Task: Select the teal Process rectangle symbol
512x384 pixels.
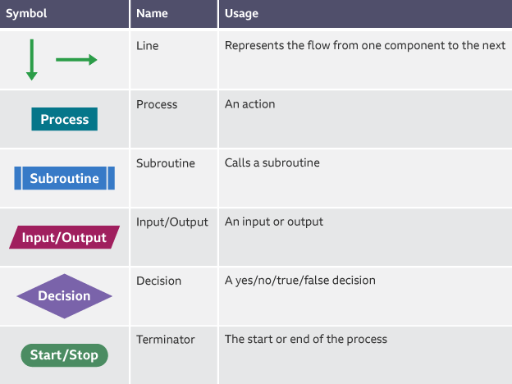Action: 65,120
